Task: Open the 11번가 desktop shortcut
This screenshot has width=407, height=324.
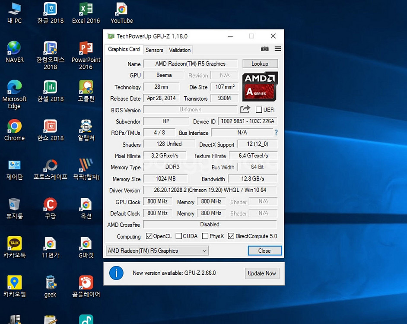Action: [51, 247]
